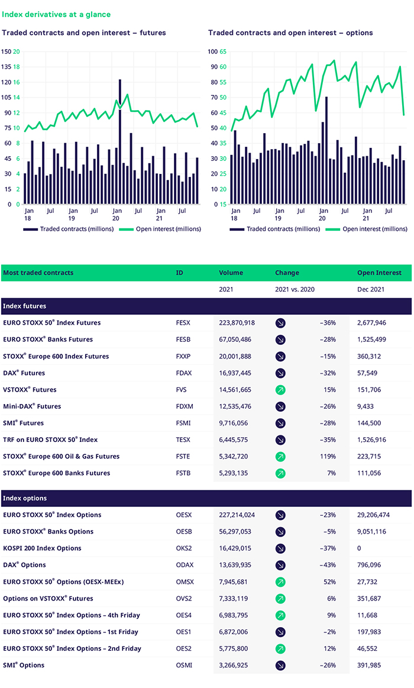Viewport: 414px width, 688px height.
Task: Click EURO STOXX Banks Options contract name
Action: [x=48, y=532]
